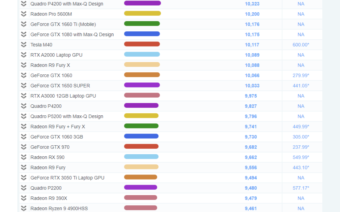Open the 600.00* price for Tesla M40
Viewport: 340px width, 212px height.
click(301, 45)
